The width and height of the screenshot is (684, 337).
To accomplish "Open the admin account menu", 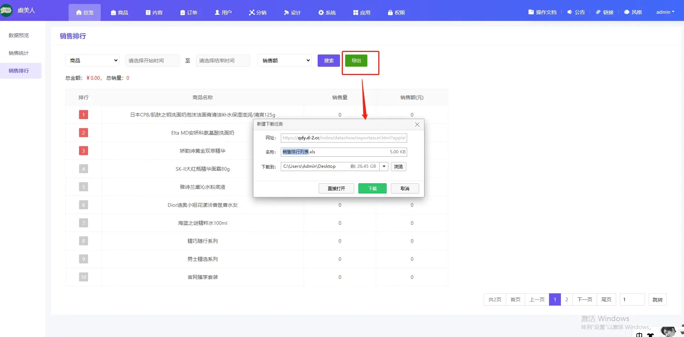I will point(665,12).
